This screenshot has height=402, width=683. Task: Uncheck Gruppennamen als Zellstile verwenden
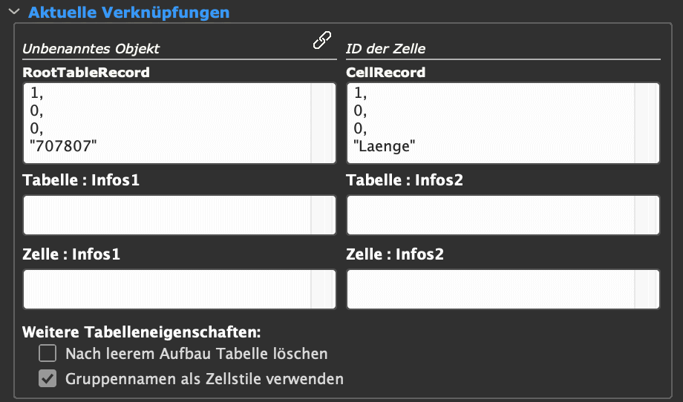point(48,378)
